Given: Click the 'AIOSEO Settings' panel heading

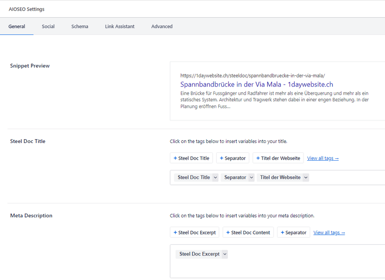Looking at the screenshot, I should [27, 9].
